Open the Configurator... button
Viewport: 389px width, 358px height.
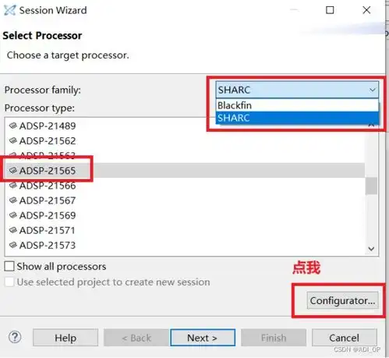342,300
